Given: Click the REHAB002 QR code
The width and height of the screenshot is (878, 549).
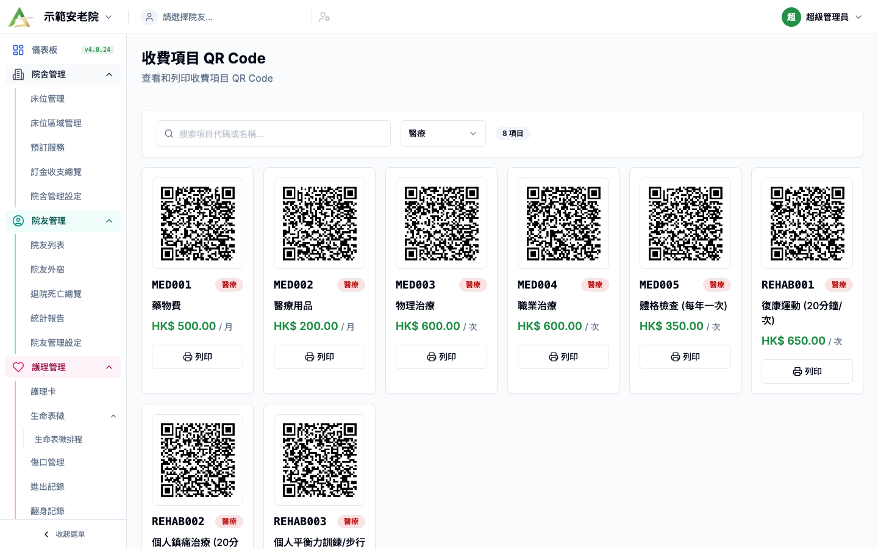Looking at the screenshot, I should tap(198, 460).
